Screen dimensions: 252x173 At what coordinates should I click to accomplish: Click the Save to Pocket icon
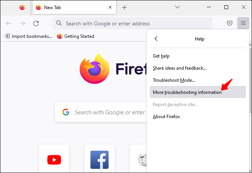230,23
